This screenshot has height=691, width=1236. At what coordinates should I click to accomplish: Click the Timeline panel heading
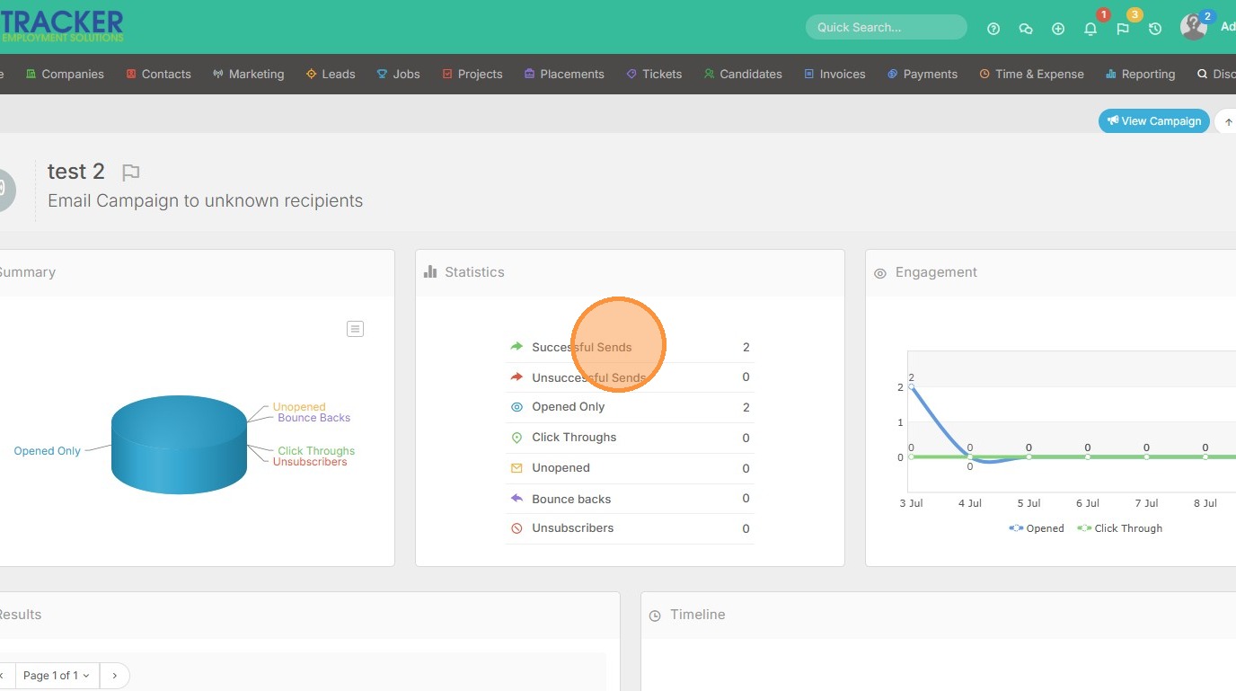click(698, 615)
